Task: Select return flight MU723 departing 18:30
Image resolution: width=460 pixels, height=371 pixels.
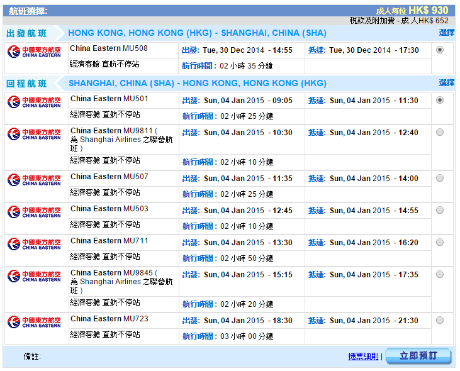Action: 439,320
